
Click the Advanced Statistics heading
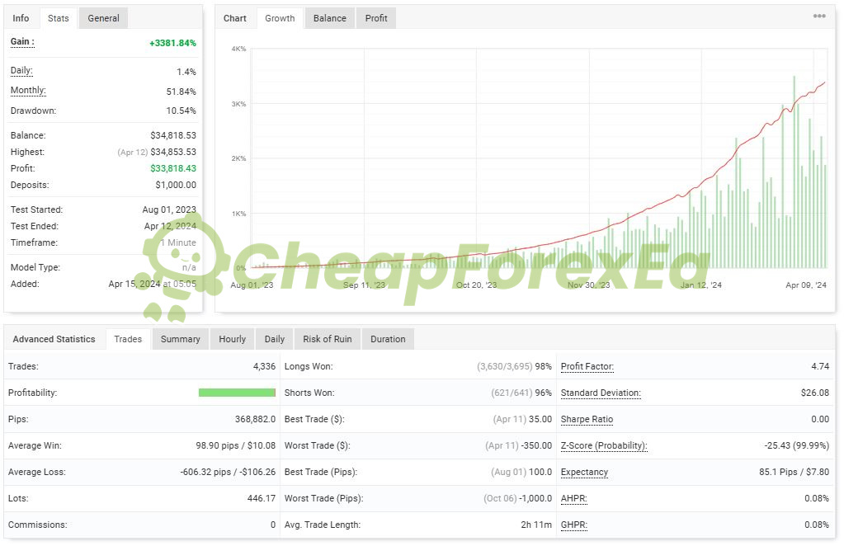click(x=54, y=340)
